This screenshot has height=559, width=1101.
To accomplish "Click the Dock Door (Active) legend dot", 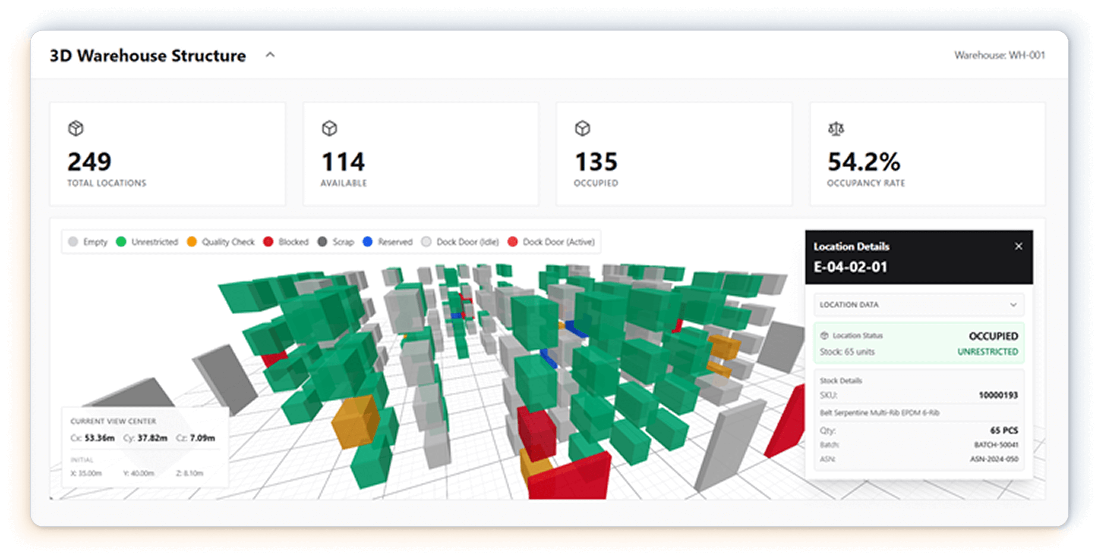I will (x=512, y=242).
